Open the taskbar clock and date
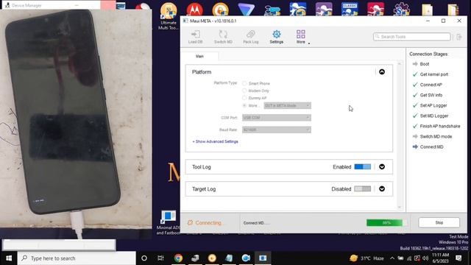The height and width of the screenshot is (265, 471). pos(440,258)
